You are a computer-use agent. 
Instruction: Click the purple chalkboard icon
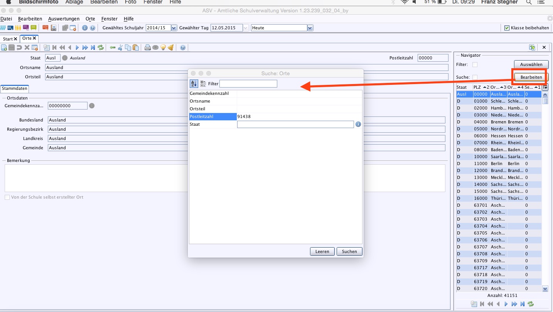(x=26, y=28)
